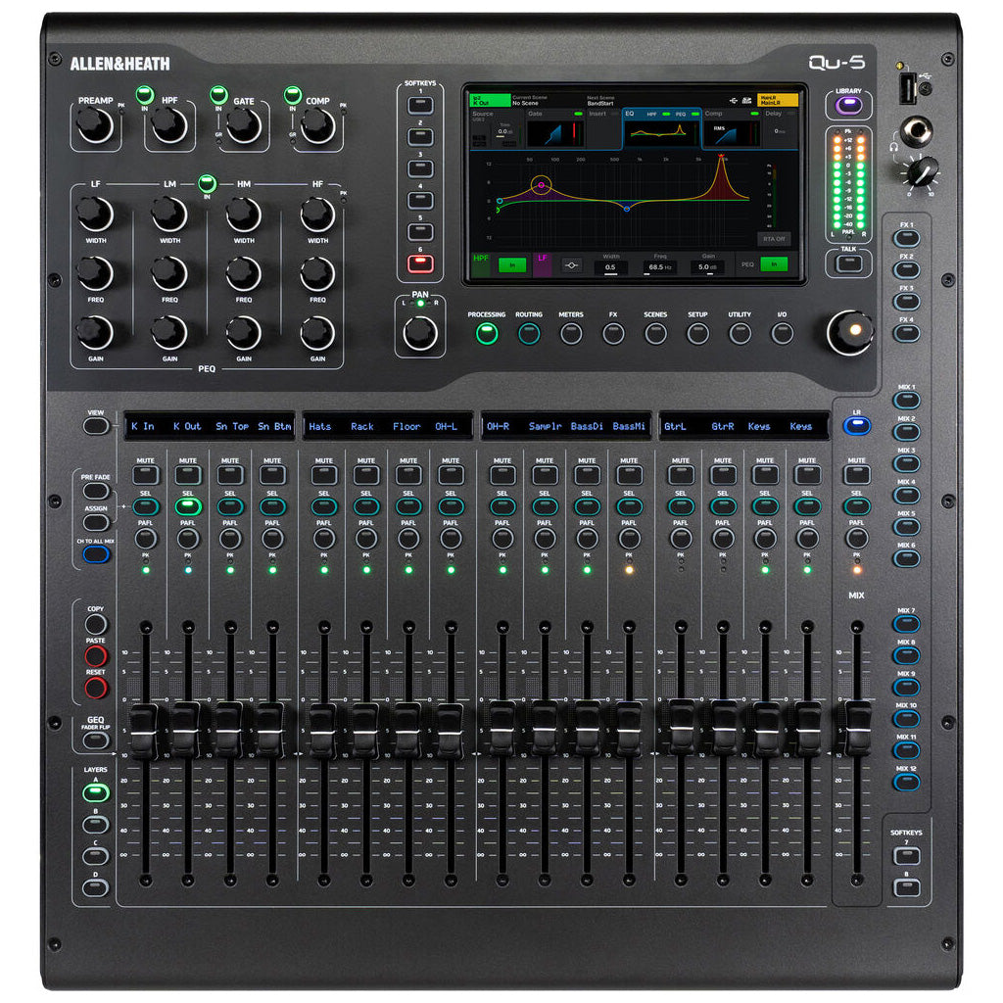Viewport: 1003px width, 1003px height.
Task: Toggle the green HPF In button on touchscreen
Action: tap(511, 264)
